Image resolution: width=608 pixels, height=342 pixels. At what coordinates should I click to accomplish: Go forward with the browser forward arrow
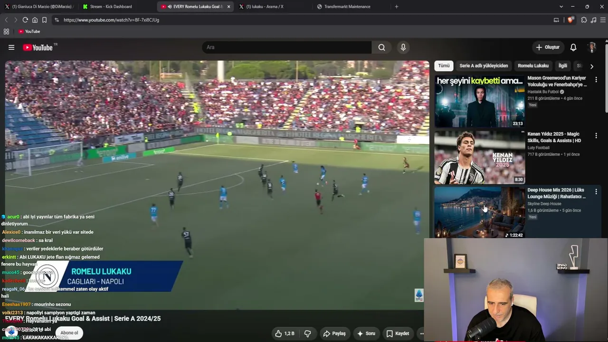15,20
